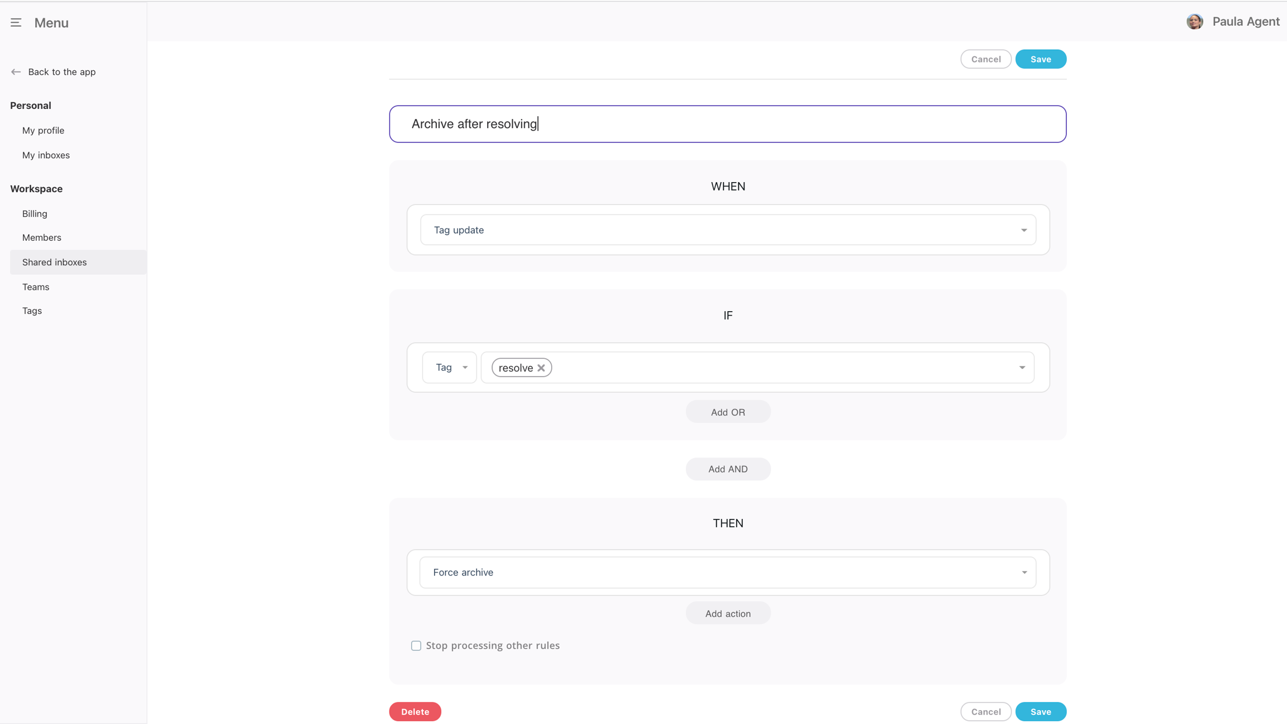Open the tag values dropdown arrow

pyautogui.click(x=1022, y=368)
